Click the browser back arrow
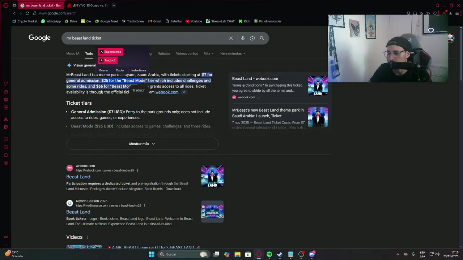Screen dimensions: 463x260 pos(14,13)
